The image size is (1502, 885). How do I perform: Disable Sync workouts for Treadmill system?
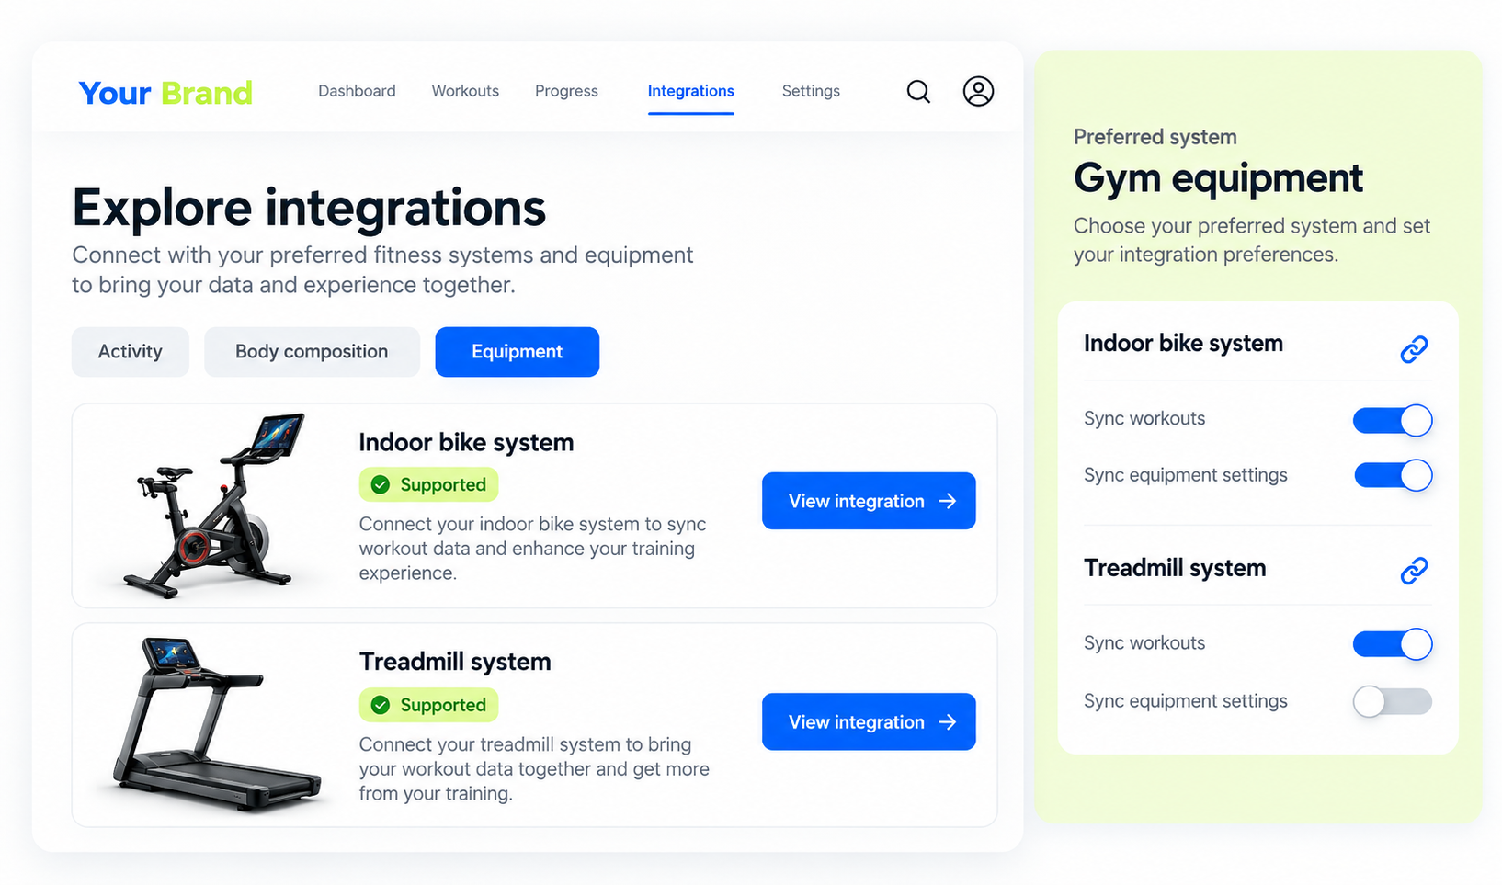click(1393, 644)
